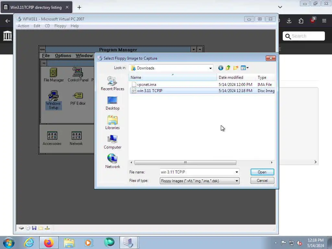
Task: Maximize Program Manager with up arrow
Action: click(200, 50)
